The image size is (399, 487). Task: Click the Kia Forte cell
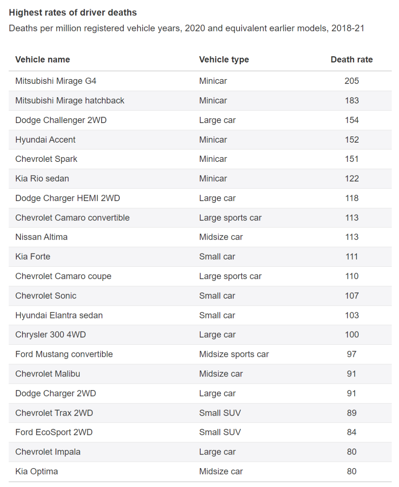(x=33, y=256)
